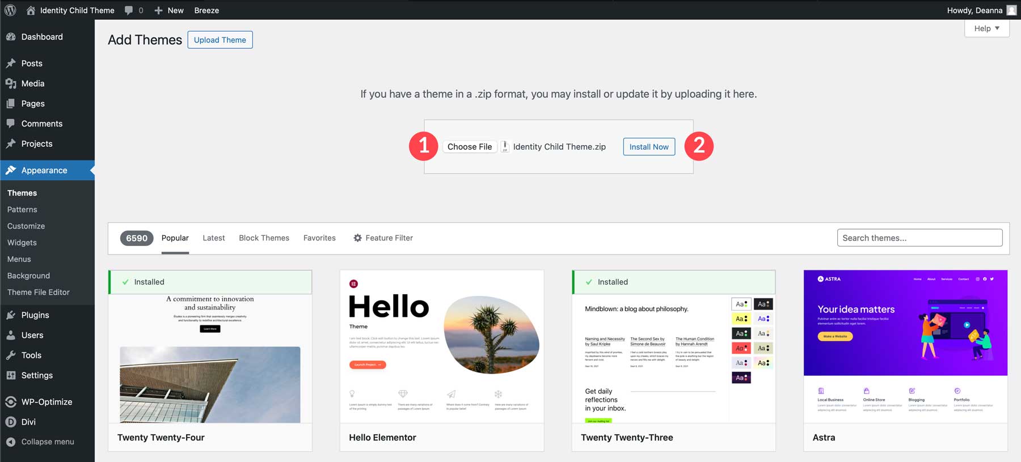This screenshot has height=462, width=1021.
Task: Click New in the admin bar
Action: (x=176, y=10)
